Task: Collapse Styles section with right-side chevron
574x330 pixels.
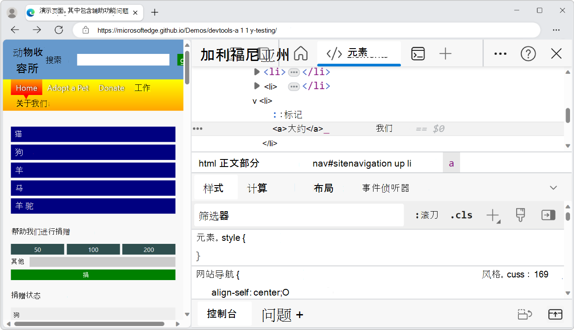Action: 553,187
